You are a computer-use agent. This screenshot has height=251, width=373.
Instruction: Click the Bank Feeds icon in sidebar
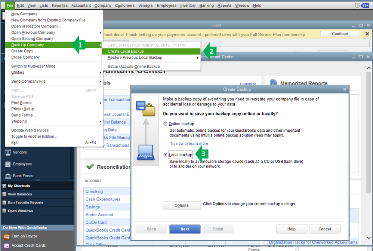8,176
